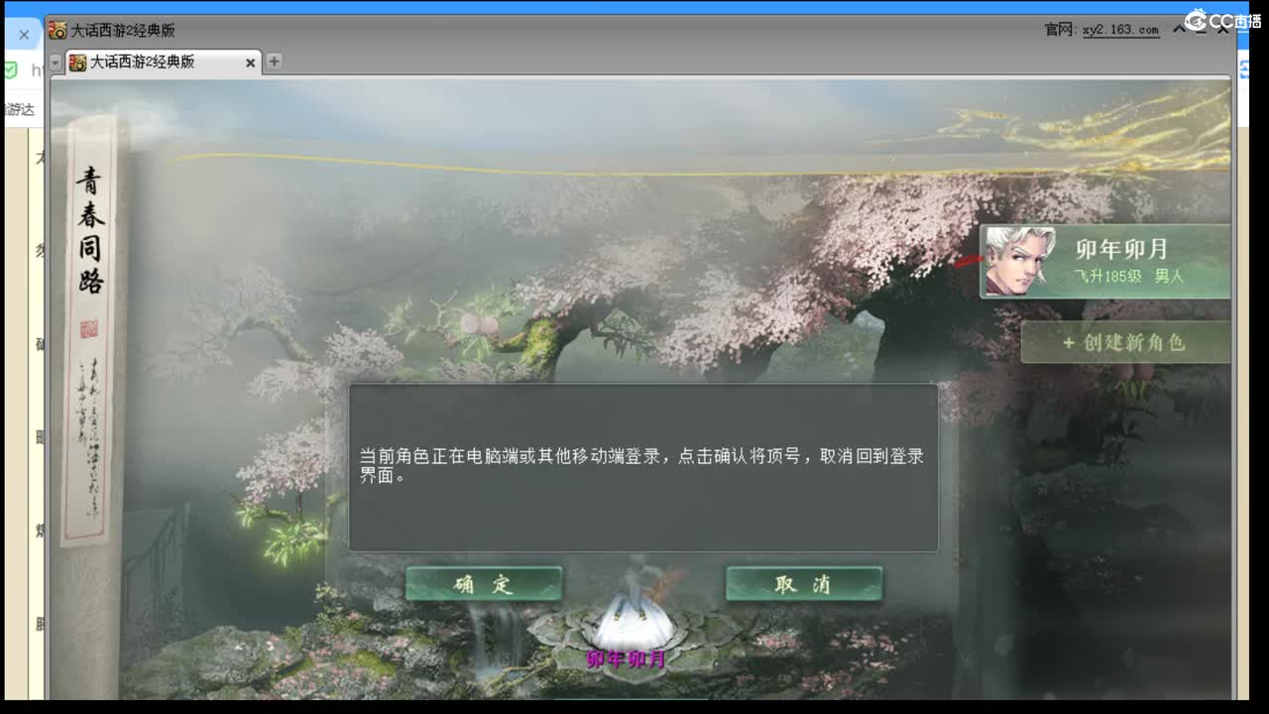Click the 大话西游2经典版 window title text
Viewport: 1269px width, 714px height.
123,31
